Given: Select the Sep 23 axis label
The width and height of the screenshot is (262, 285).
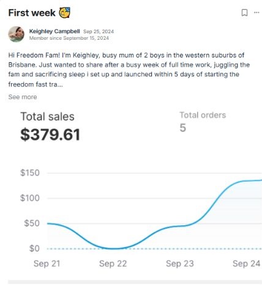Looking at the screenshot, I should click(180, 264).
